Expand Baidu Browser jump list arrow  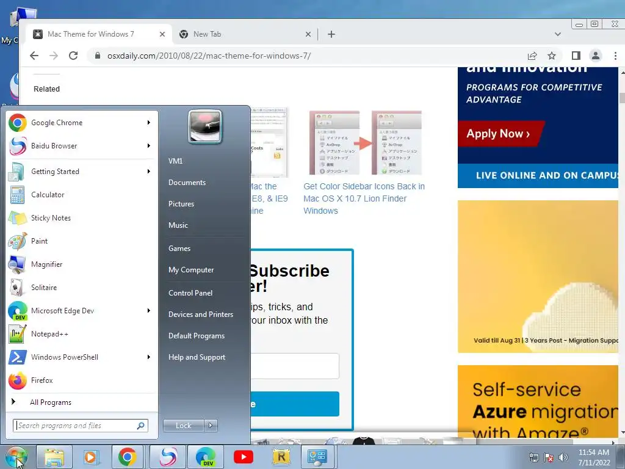pos(149,146)
